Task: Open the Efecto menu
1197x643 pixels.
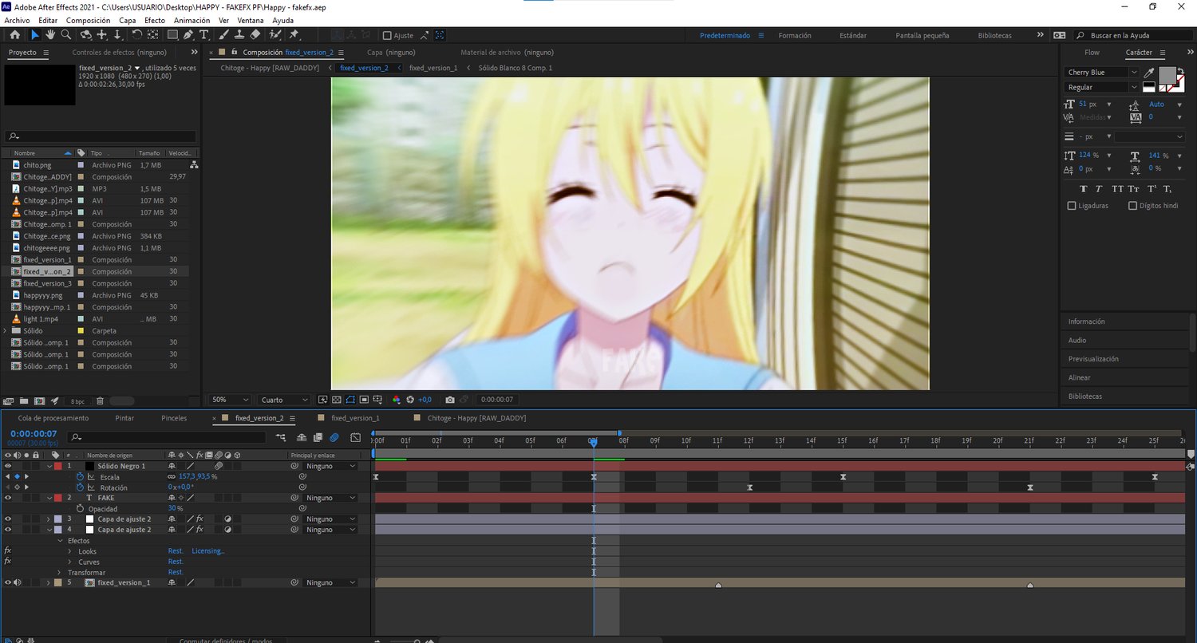Action: [155, 21]
